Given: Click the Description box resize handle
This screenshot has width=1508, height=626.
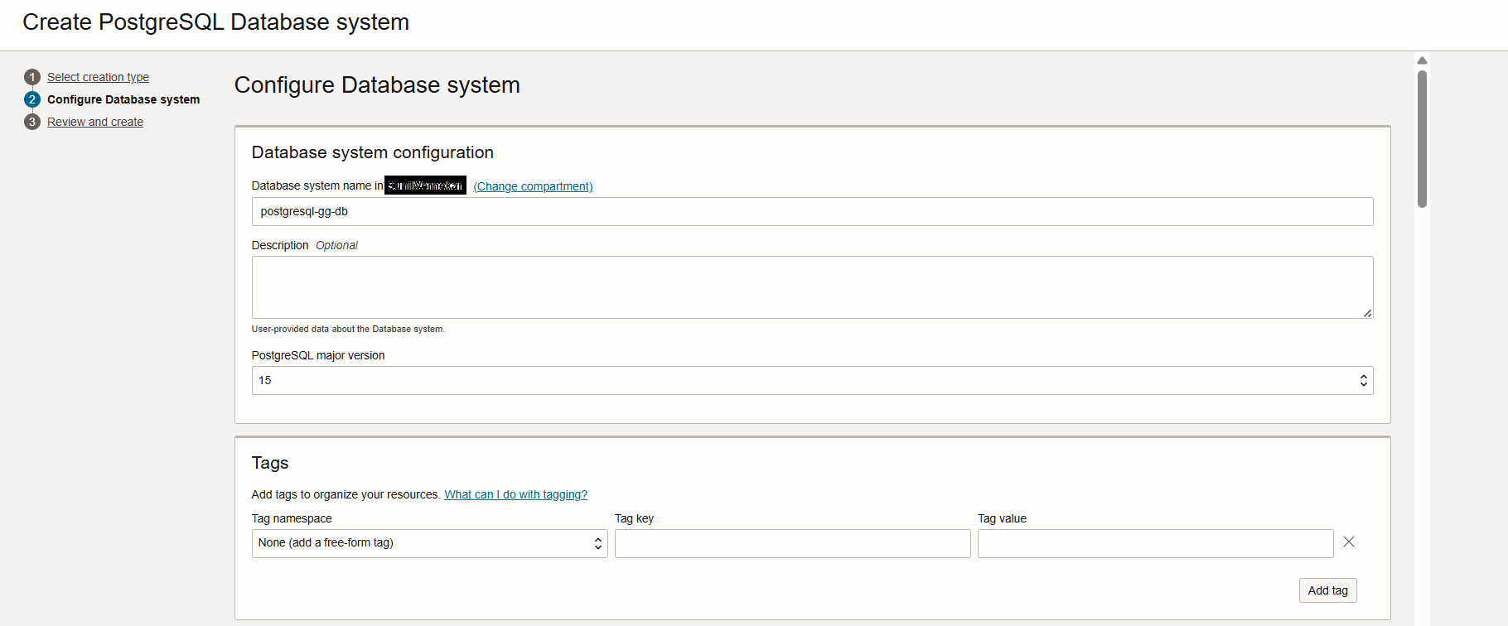Looking at the screenshot, I should [x=1367, y=313].
